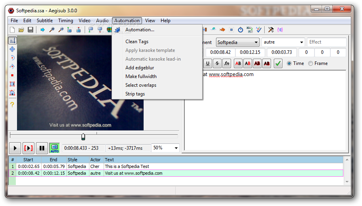Open the 50% video zoom dropdown
Viewport: 362px width, 206px height.
(165, 148)
